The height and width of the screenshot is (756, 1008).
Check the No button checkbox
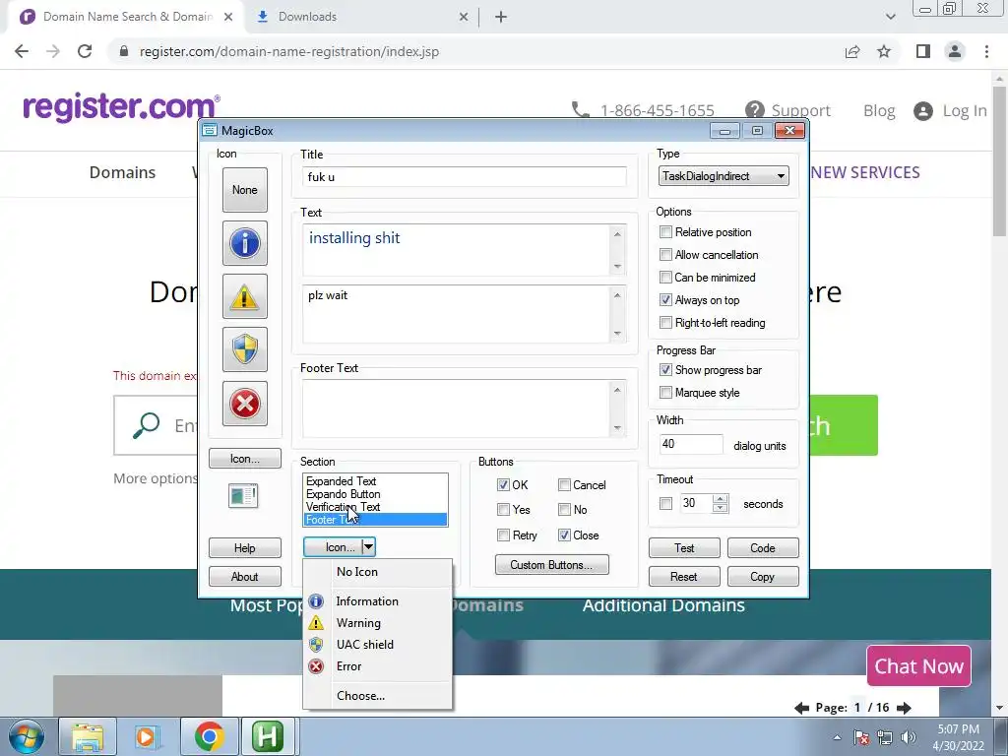pos(564,510)
